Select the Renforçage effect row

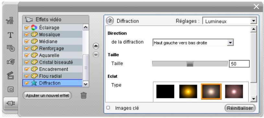(x=52, y=48)
